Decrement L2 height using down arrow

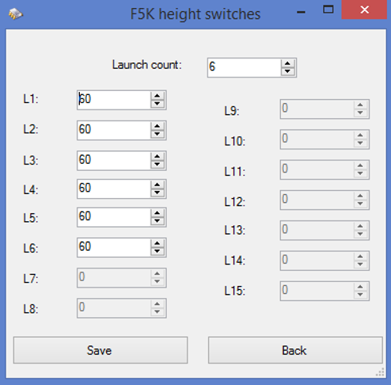[x=157, y=134]
